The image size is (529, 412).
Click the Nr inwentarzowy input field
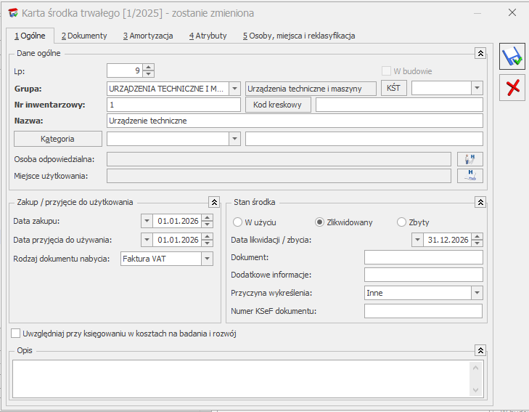(173, 105)
